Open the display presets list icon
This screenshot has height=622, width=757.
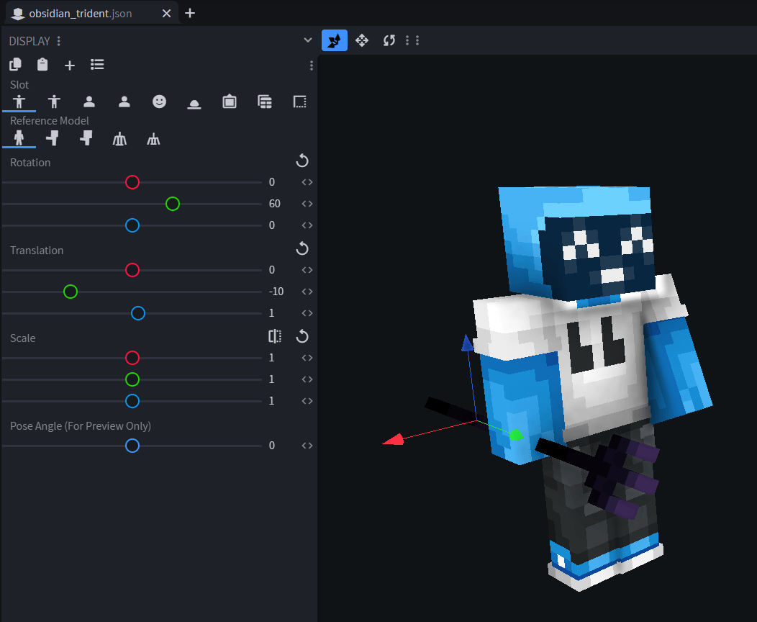(x=97, y=64)
